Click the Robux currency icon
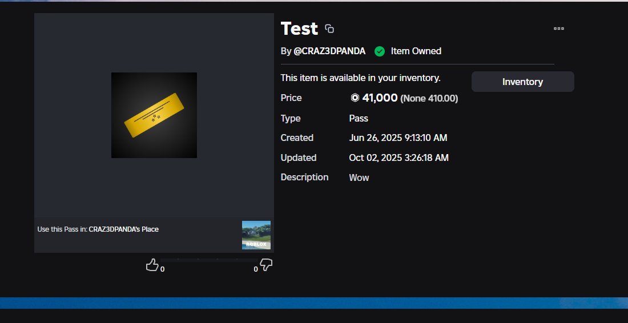This screenshot has height=323, width=628. pyautogui.click(x=355, y=98)
